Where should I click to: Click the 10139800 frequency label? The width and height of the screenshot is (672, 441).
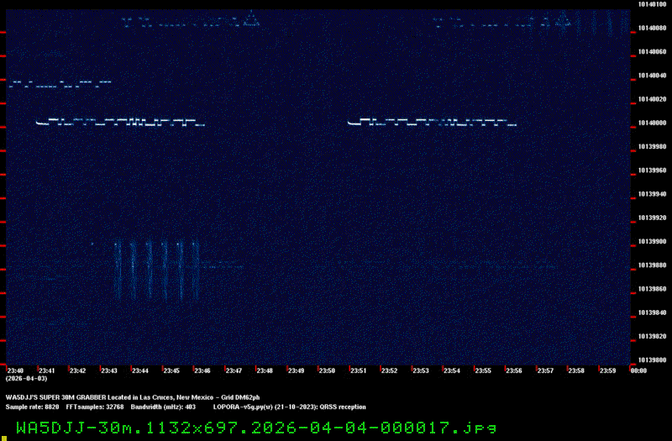click(x=652, y=360)
